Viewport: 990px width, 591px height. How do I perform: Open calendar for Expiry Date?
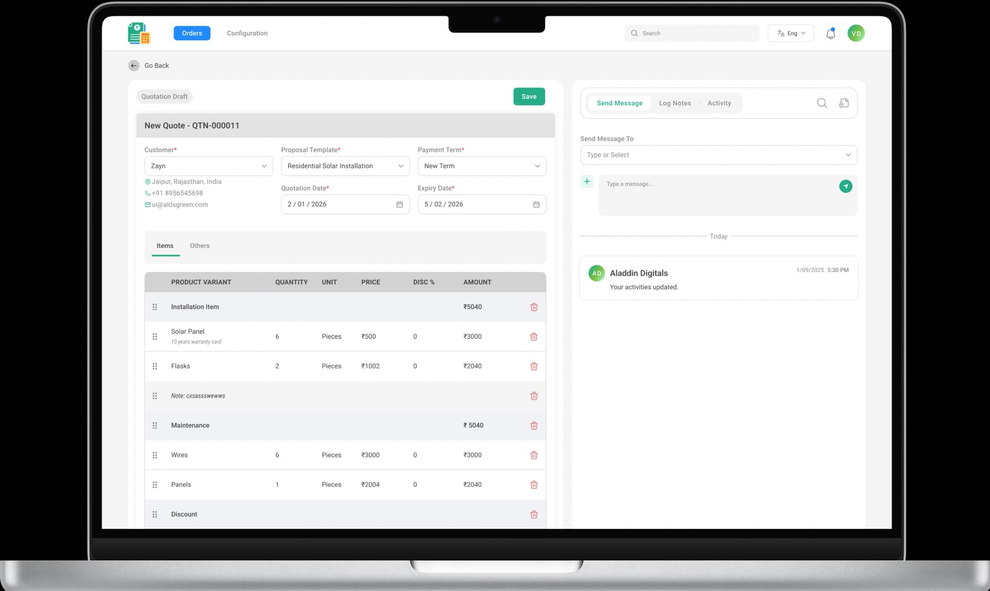tap(536, 204)
